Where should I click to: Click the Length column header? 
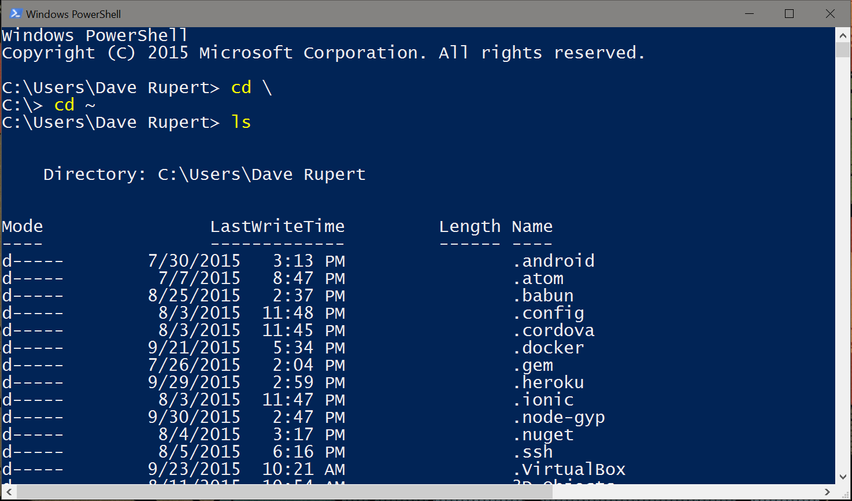coord(469,226)
